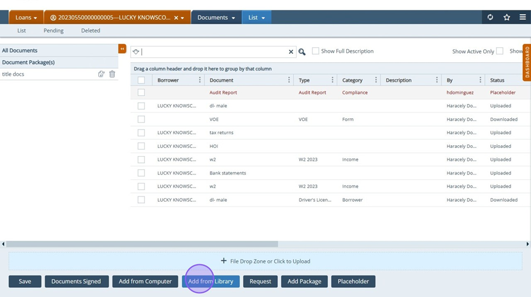Toggle Show Active Only checkbox
The width and height of the screenshot is (531, 297).
pos(500,51)
